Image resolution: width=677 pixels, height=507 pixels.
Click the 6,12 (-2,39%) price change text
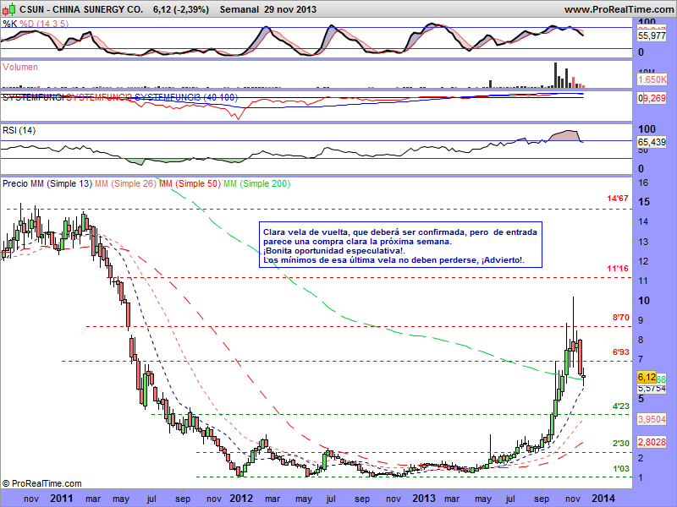pyautogui.click(x=181, y=9)
